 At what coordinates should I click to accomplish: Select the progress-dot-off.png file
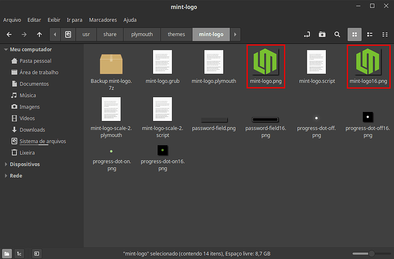click(316, 118)
